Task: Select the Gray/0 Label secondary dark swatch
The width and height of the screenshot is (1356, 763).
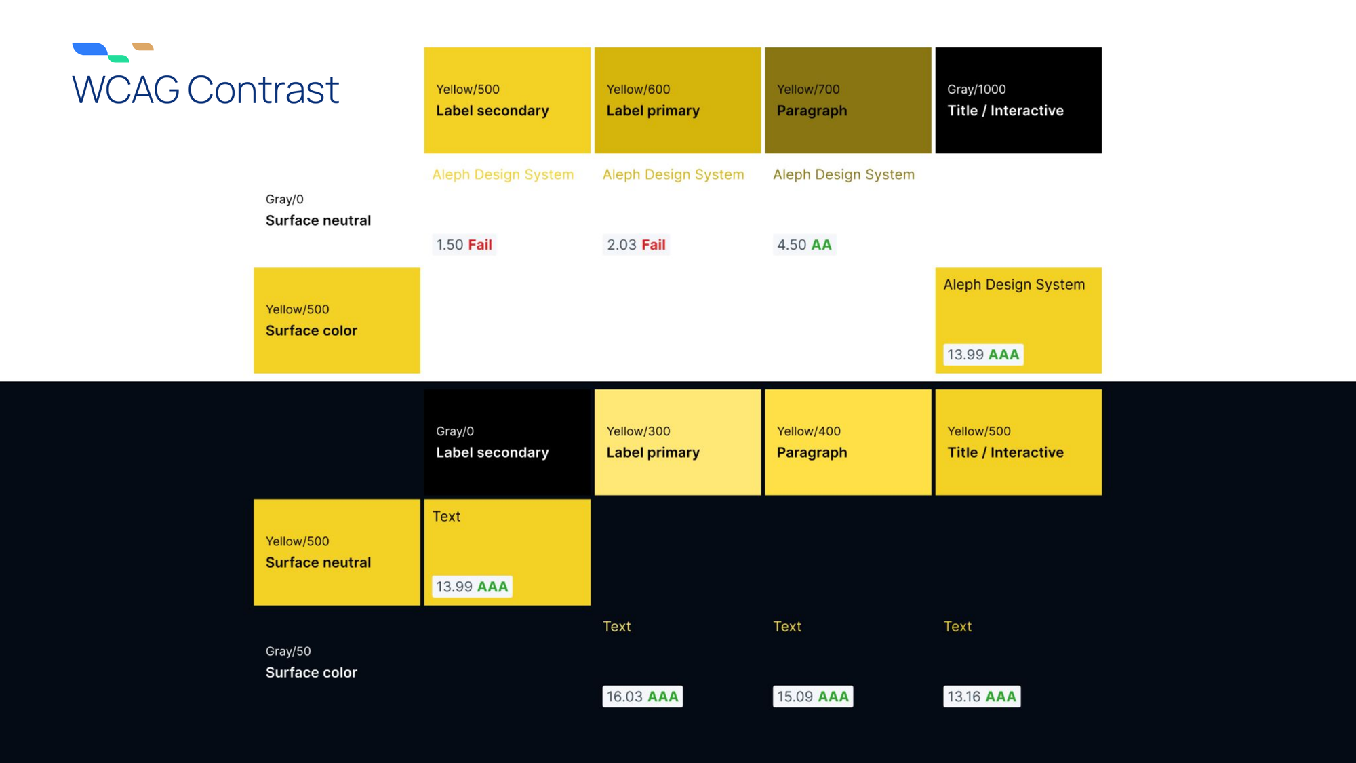Action: [507, 442]
